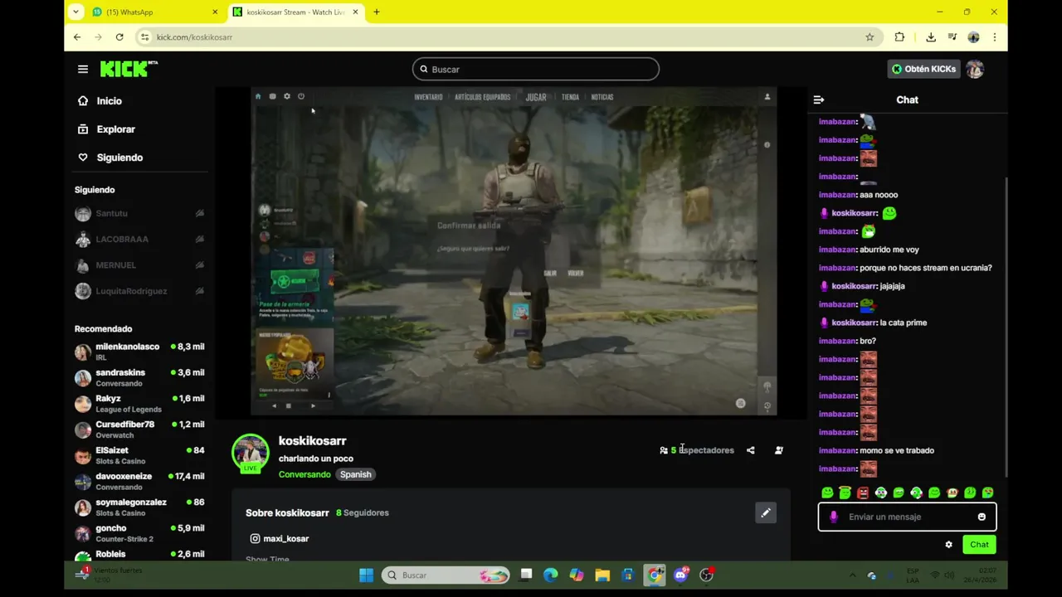This screenshot has width=1062, height=597.
Task: Open Explorar in the sidebar
Action: point(115,129)
